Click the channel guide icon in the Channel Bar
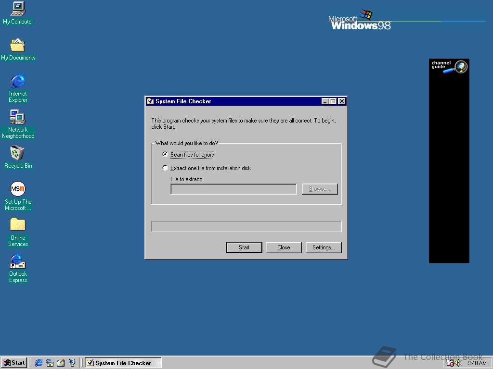The width and height of the screenshot is (493, 369). click(x=449, y=66)
